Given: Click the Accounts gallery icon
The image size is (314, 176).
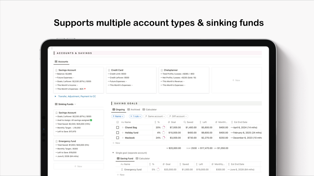Looking at the screenshot, I should (x=56, y=62).
